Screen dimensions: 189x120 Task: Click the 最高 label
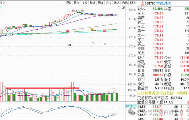168,62
